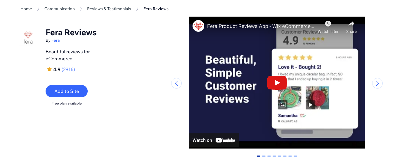
Task: Select the fourth carousel indicator dot
Action: [x=274, y=156]
